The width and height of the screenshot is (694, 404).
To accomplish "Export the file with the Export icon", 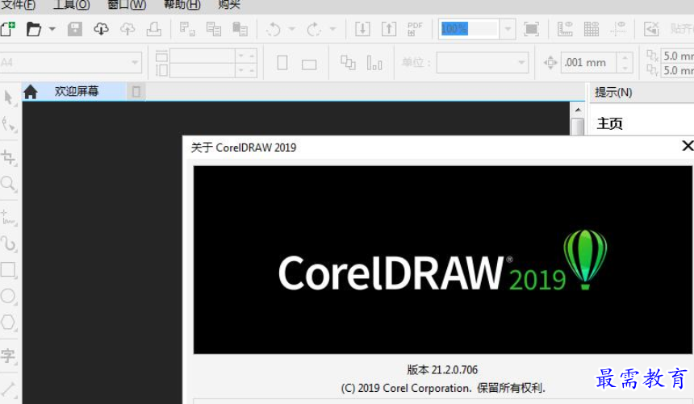I will point(389,29).
